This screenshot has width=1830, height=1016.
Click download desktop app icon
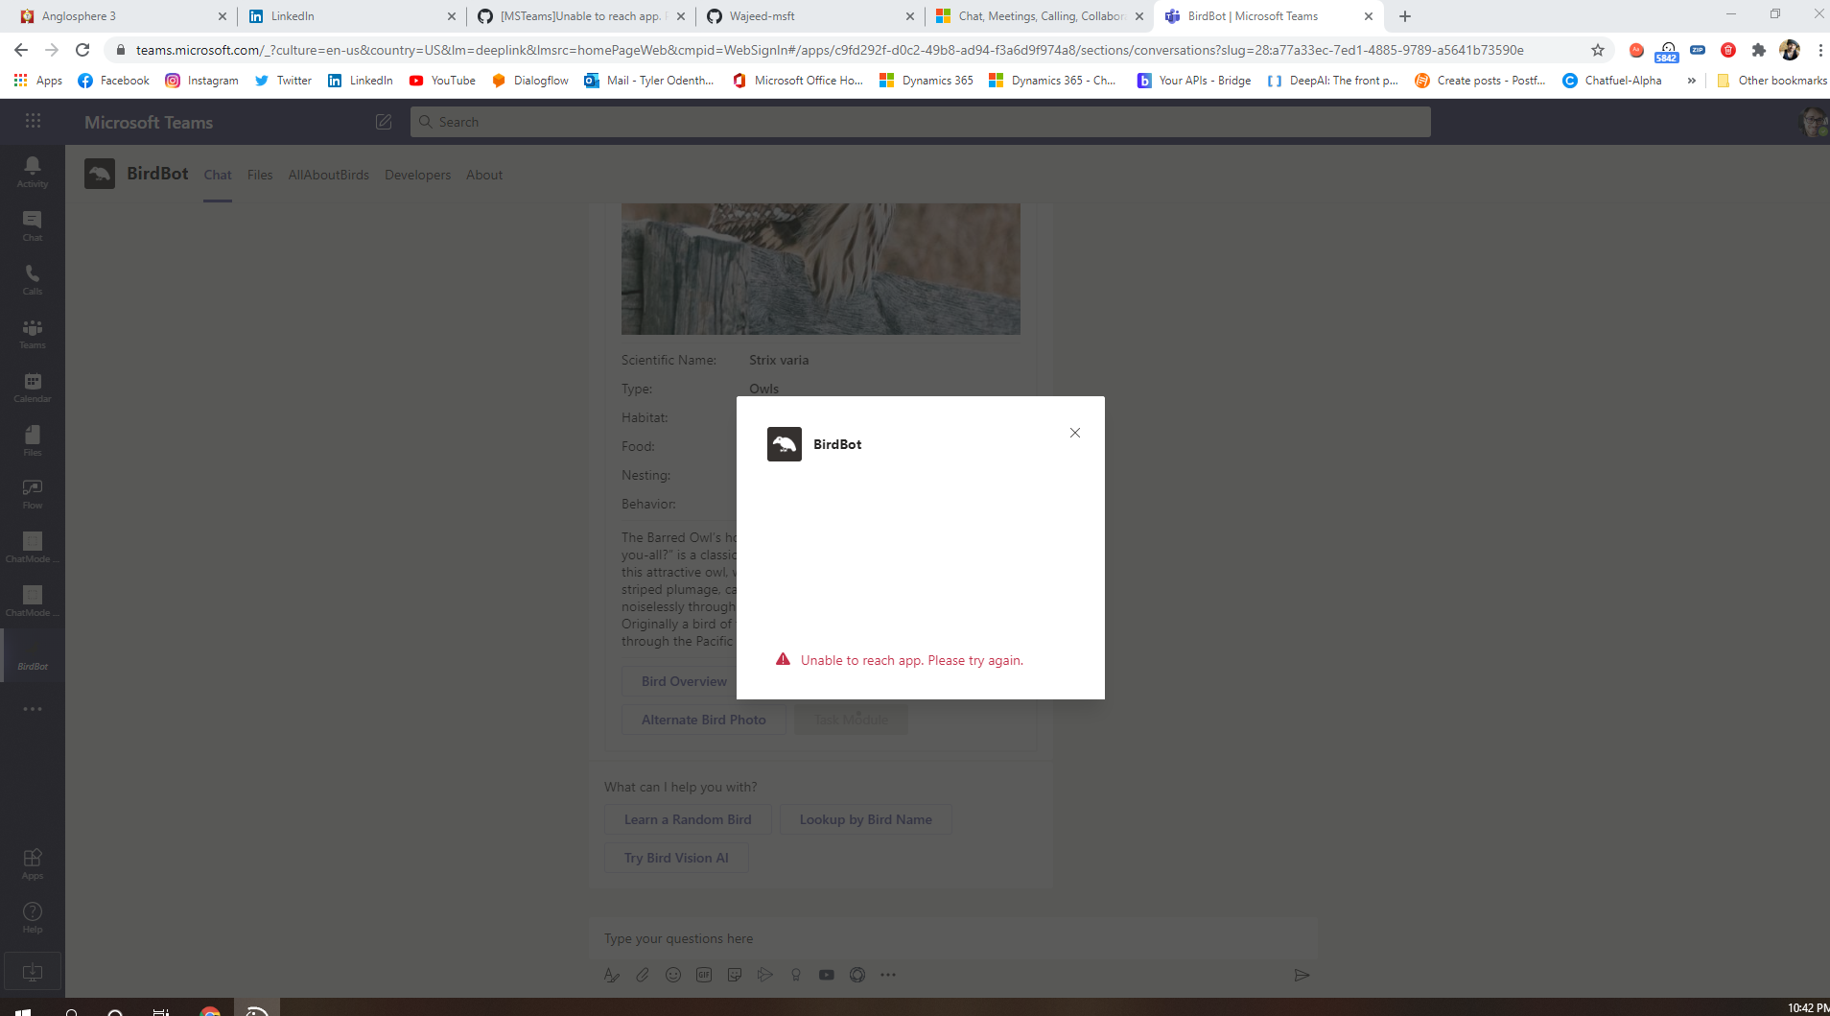tap(33, 972)
